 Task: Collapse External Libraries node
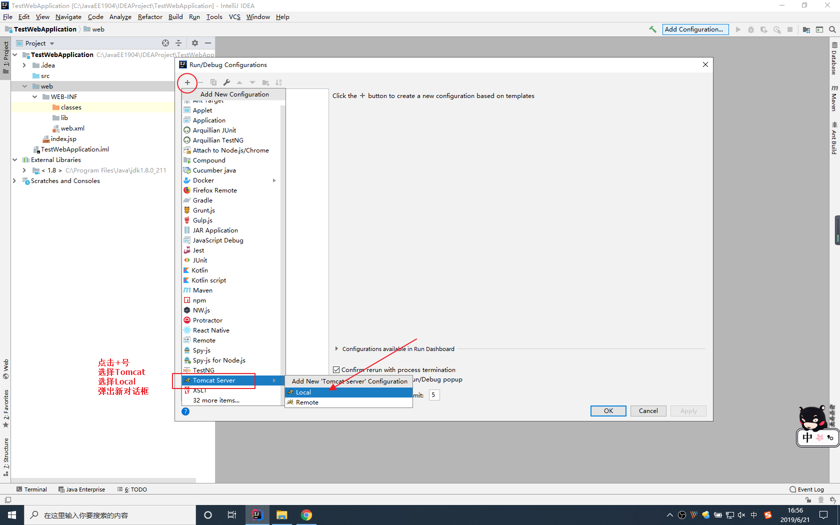15,160
